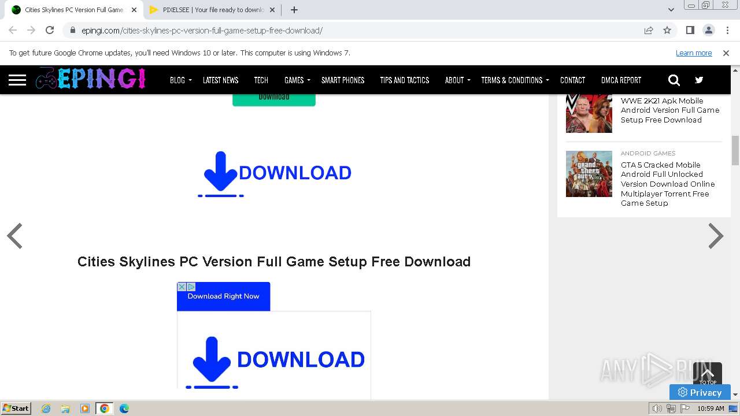Click the GTA 5 thumbnail image
The width and height of the screenshot is (740, 416).
pyautogui.click(x=589, y=174)
